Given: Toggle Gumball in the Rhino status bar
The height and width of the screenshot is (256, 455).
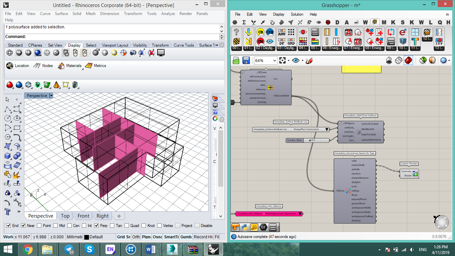Looking at the screenshot, I should coord(186,237).
